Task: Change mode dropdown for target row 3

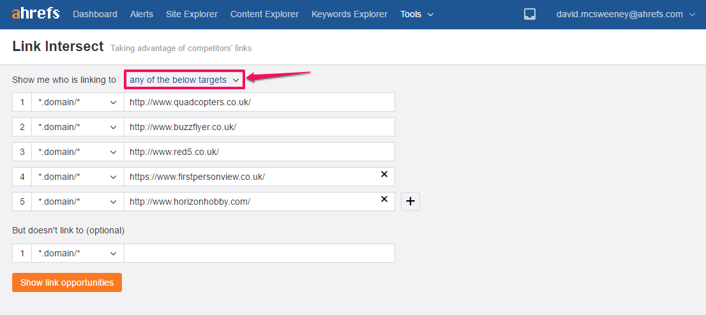Action: click(x=77, y=152)
